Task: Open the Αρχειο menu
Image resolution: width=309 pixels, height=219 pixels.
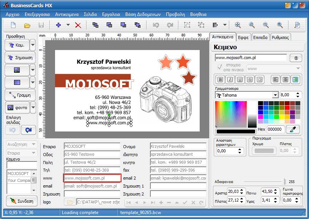Action: tap(13, 14)
